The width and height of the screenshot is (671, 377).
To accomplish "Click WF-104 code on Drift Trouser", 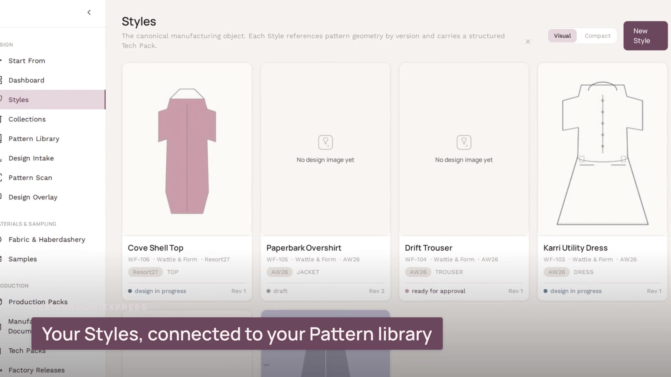I will [416, 260].
